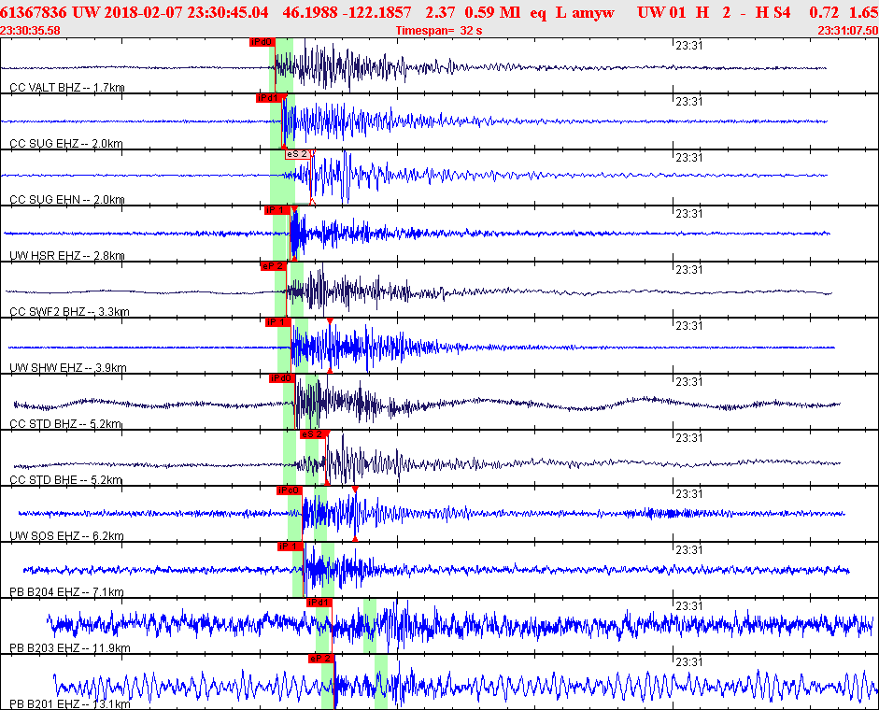Select the iP 1 pick on HSR EHZ
The height and width of the screenshot is (710, 879).
point(276,210)
